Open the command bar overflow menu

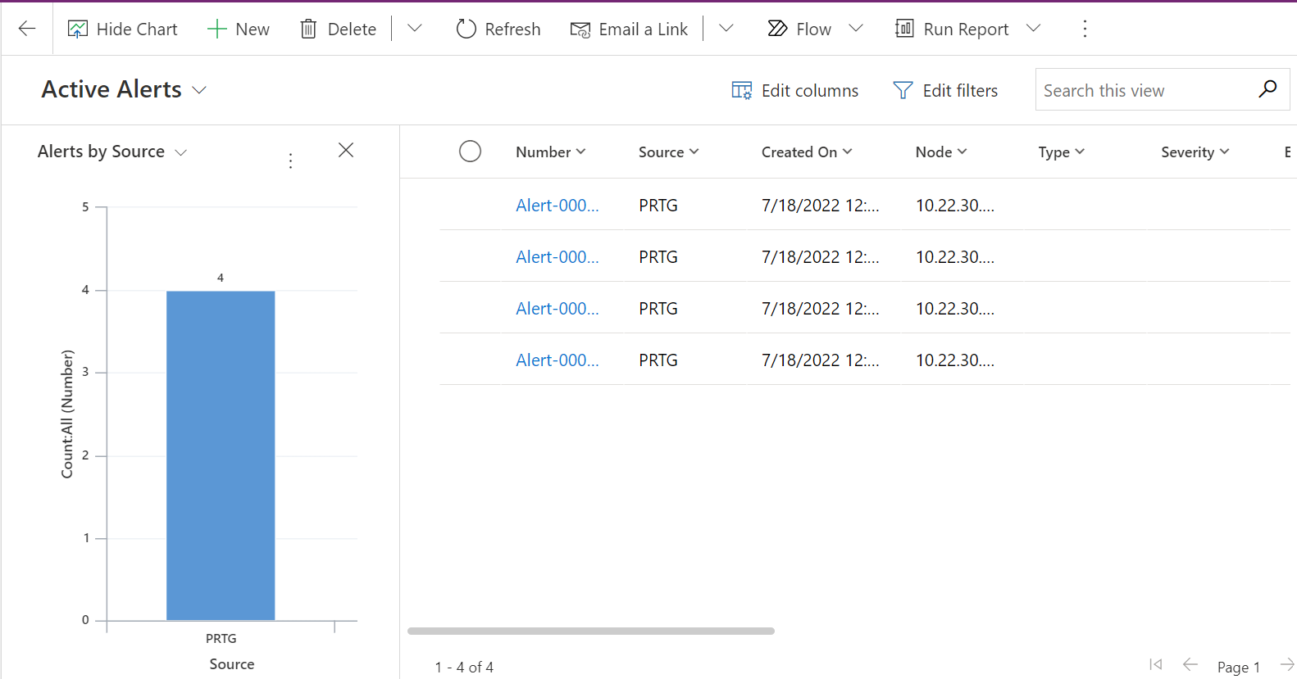1085,29
